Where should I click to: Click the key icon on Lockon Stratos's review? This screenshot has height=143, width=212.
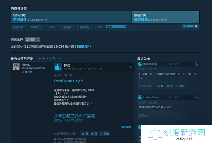tap(196, 97)
